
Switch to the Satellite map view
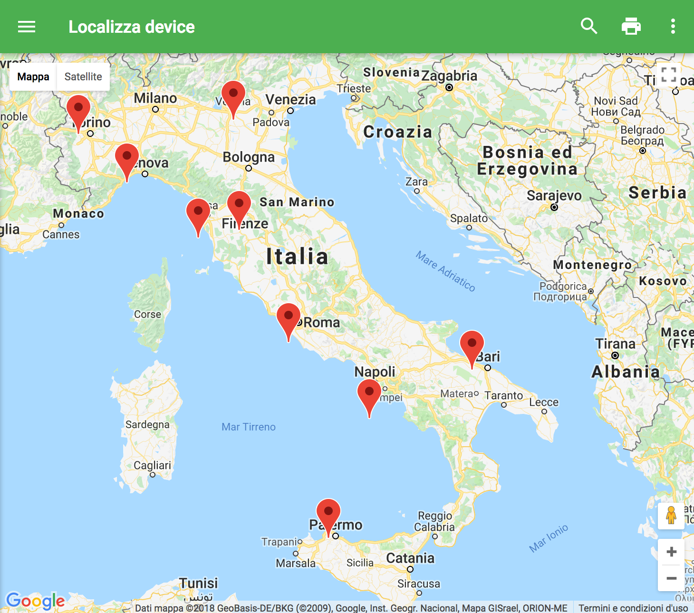(x=83, y=77)
